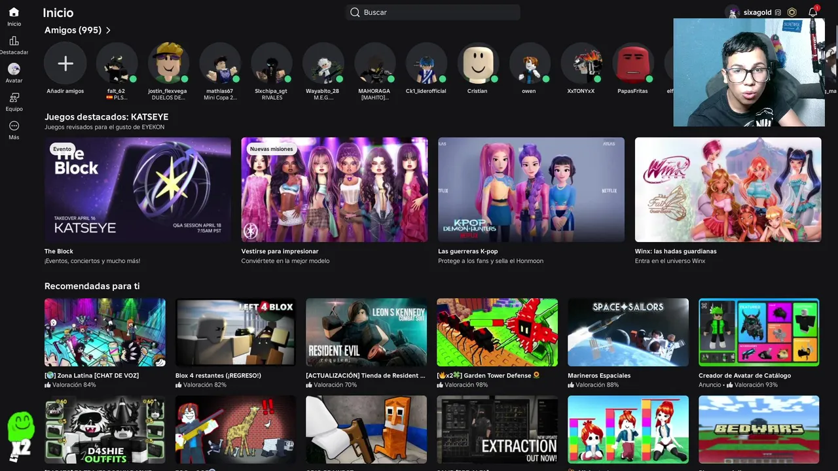The height and width of the screenshot is (471, 838).
Task: Open Slxchipa_sgt friend avatar
Action: 272,63
